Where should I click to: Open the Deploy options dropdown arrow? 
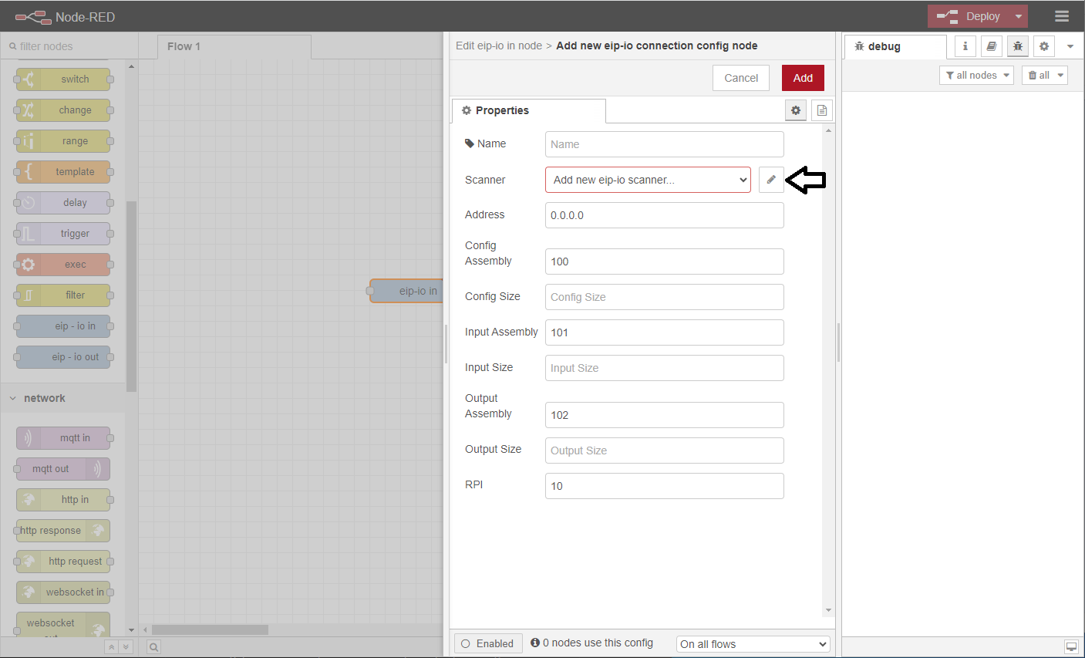1019,16
